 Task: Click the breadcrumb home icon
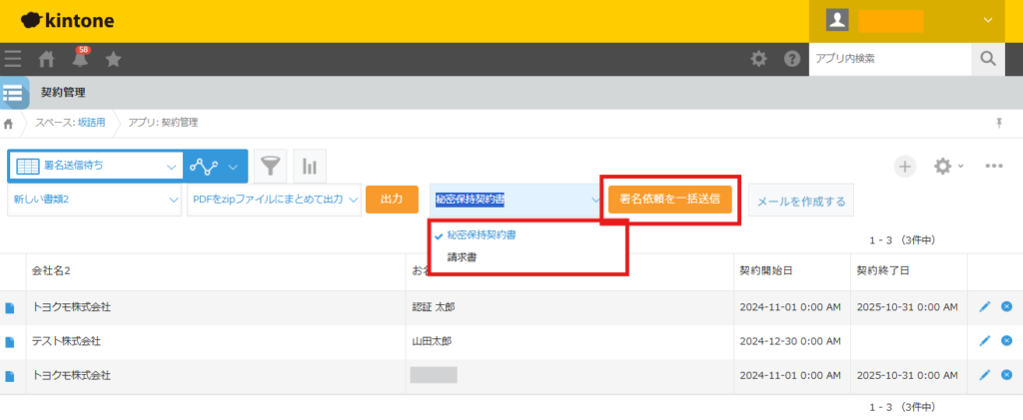[8, 123]
